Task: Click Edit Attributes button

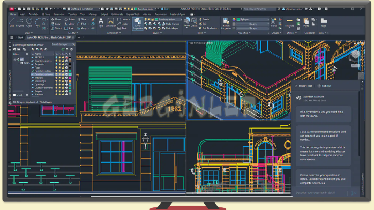Action: (x=208, y=28)
